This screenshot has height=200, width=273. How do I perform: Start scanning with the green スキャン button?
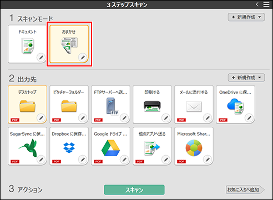pyautogui.click(x=134, y=189)
